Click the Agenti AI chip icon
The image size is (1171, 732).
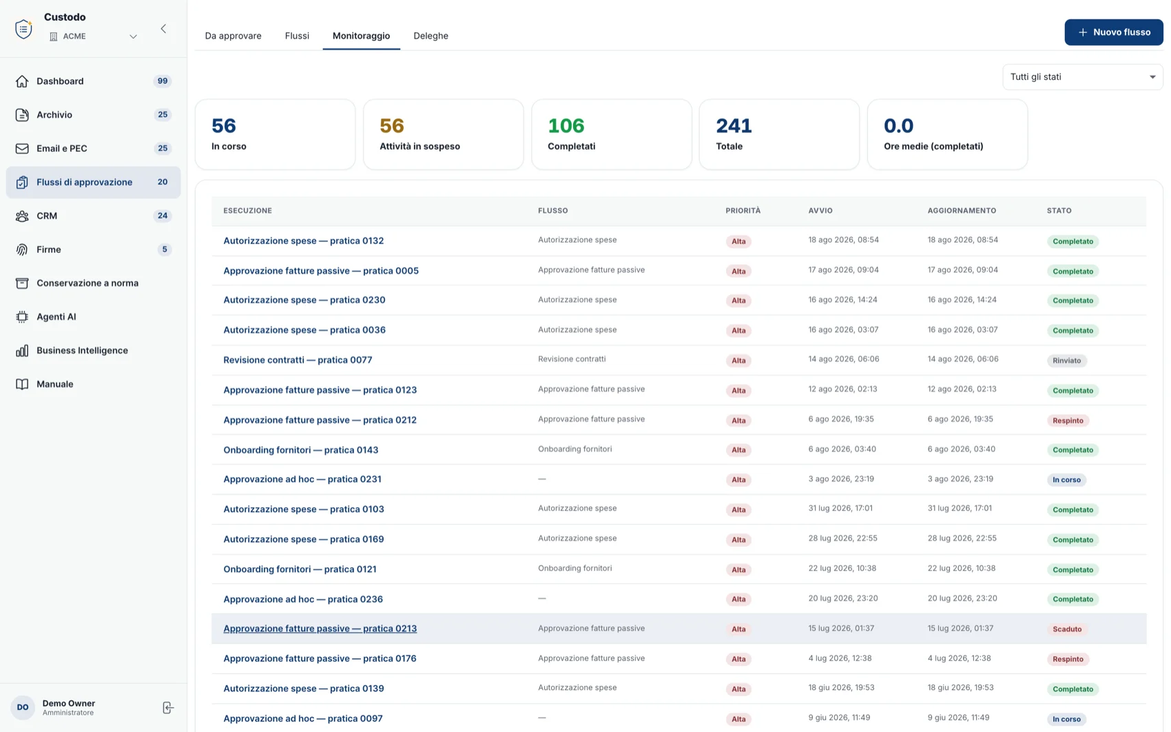(22, 317)
